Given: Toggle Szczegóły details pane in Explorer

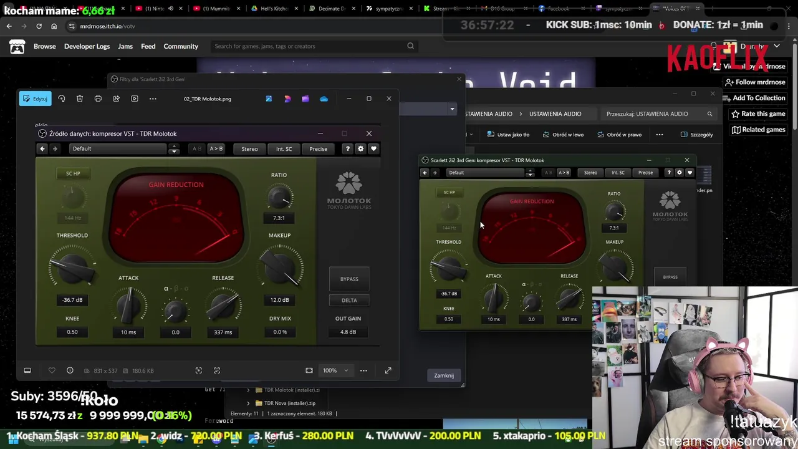Looking at the screenshot, I should [x=697, y=135].
